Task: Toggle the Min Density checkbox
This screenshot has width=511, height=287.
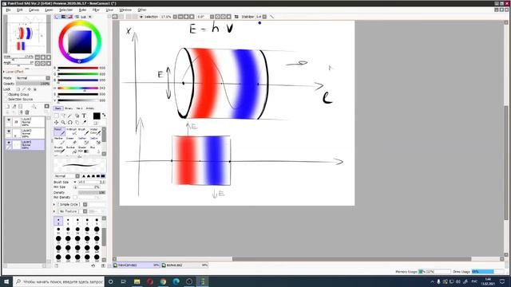Action: coord(75,197)
